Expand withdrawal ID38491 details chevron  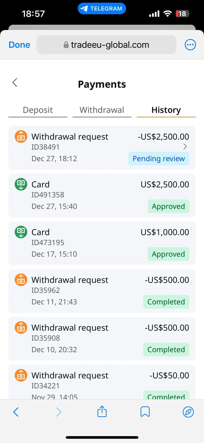pyautogui.click(x=185, y=146)
